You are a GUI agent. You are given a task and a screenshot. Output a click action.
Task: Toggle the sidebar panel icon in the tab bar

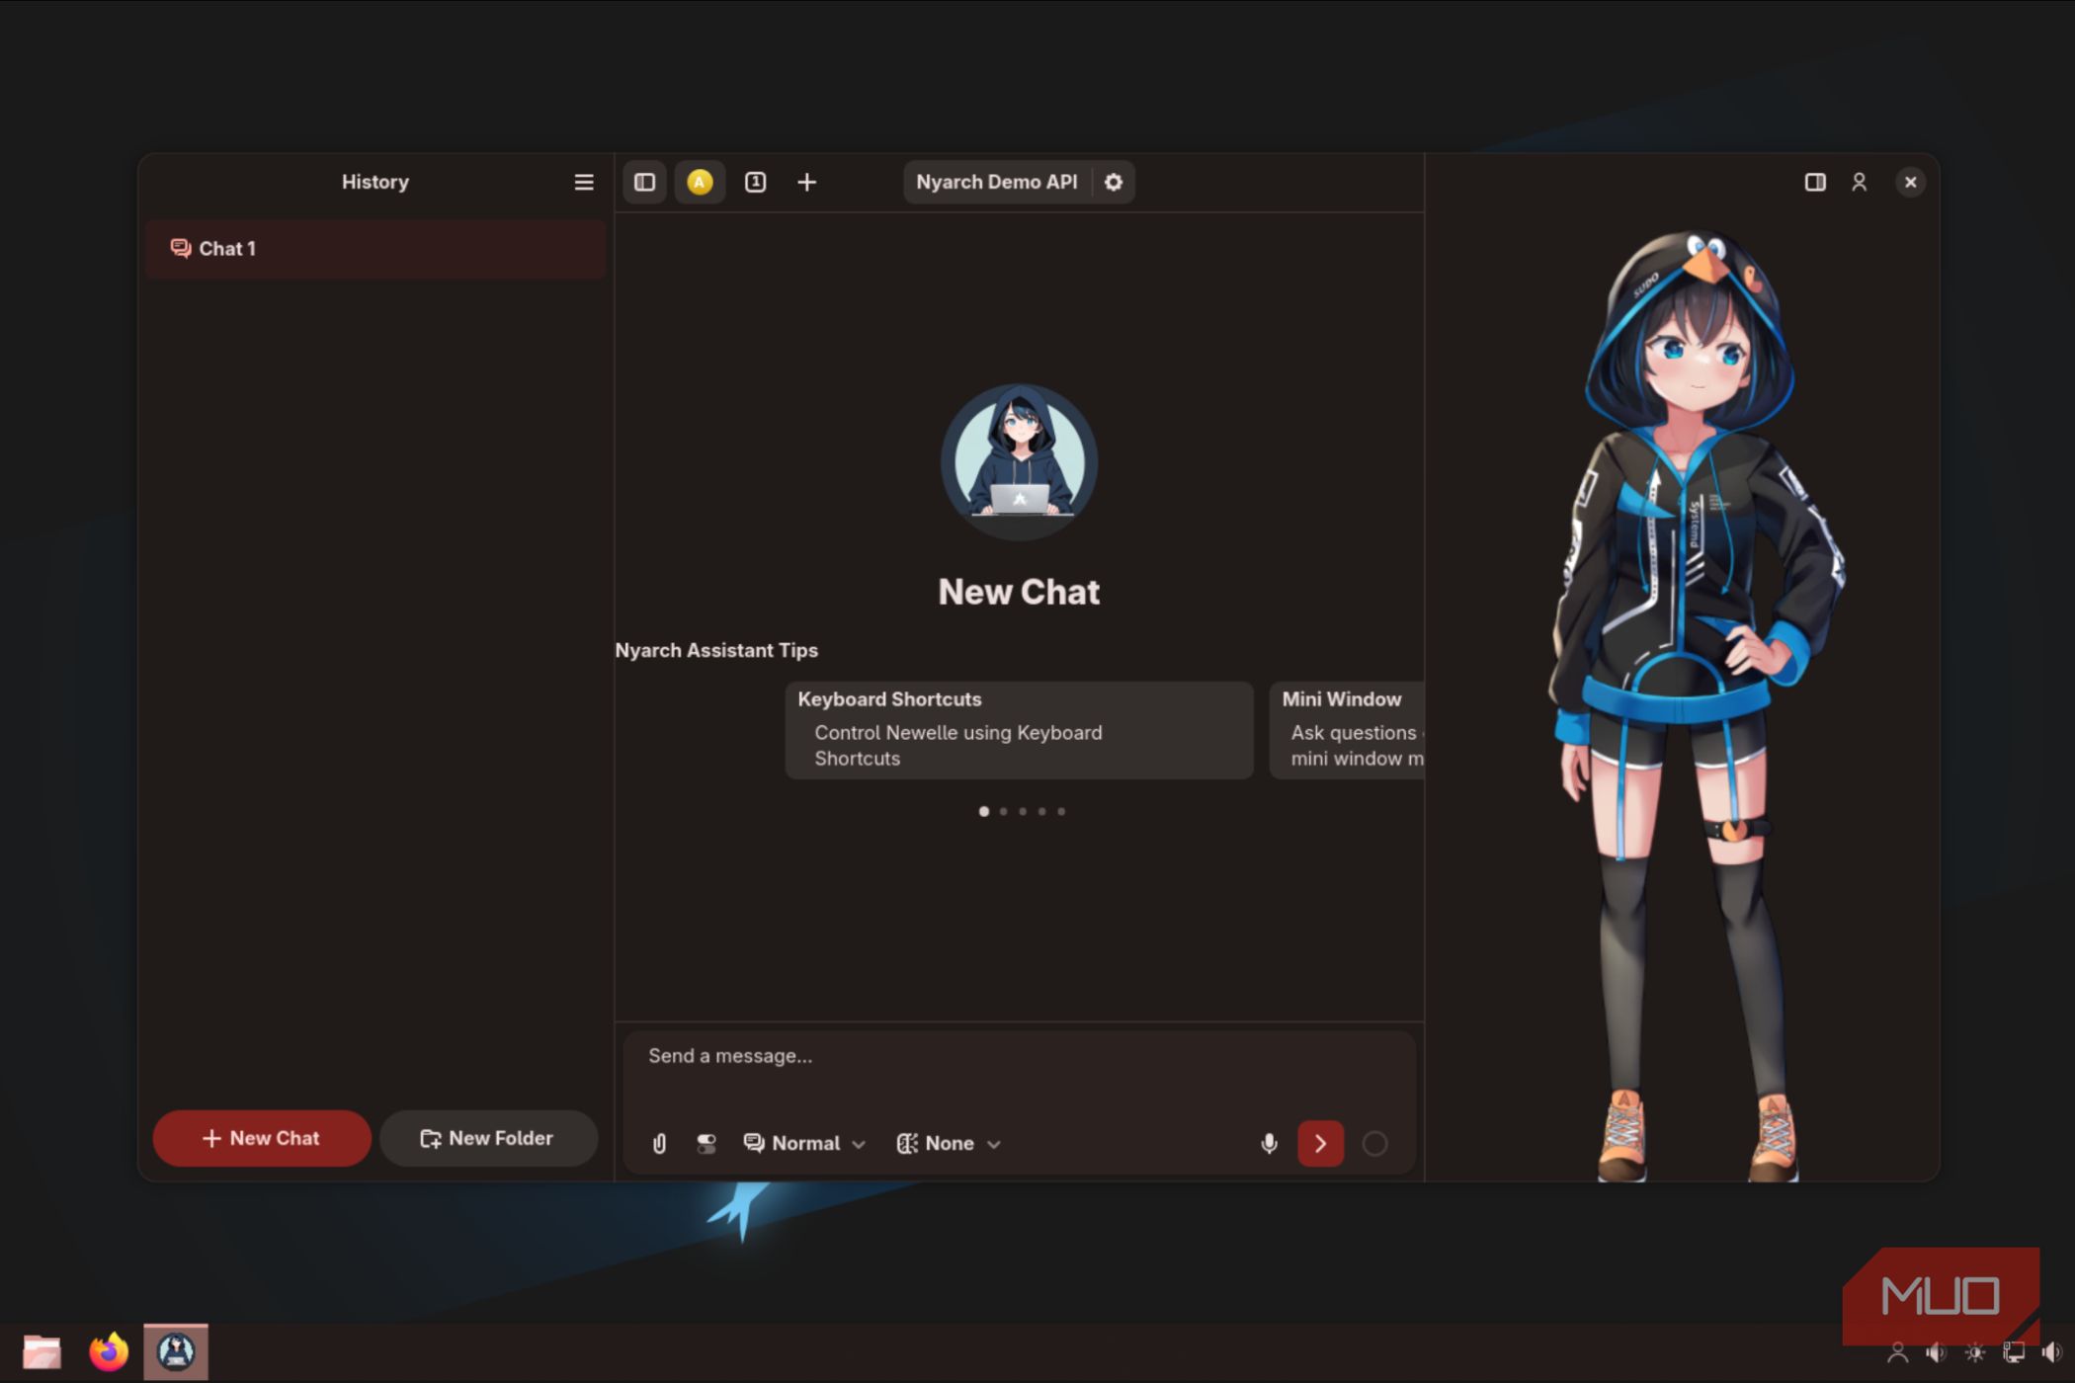(x=644, y=182)
